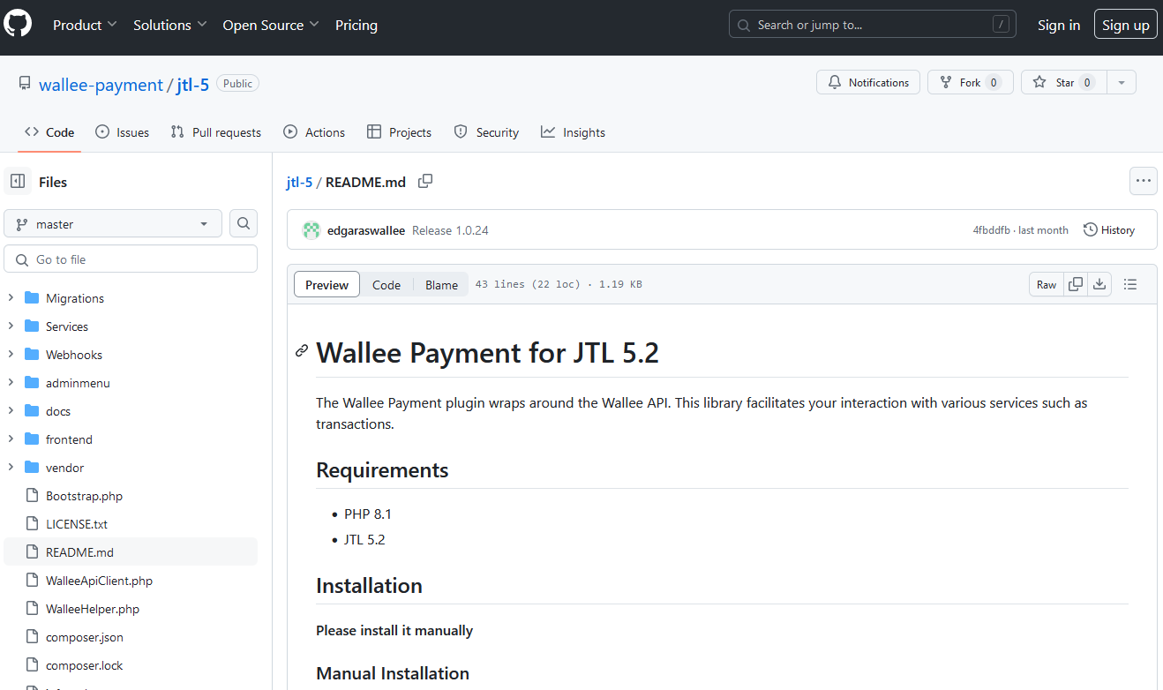Viewport: 1163px width, 690px height.
Task: Open the jtl-5 repository title link
Action: (192, 85)
